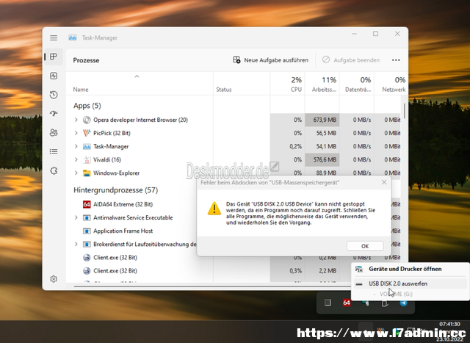Collapse the column header sort arrow
Viewport: 470px width, 343px height.
coord(137,76)
